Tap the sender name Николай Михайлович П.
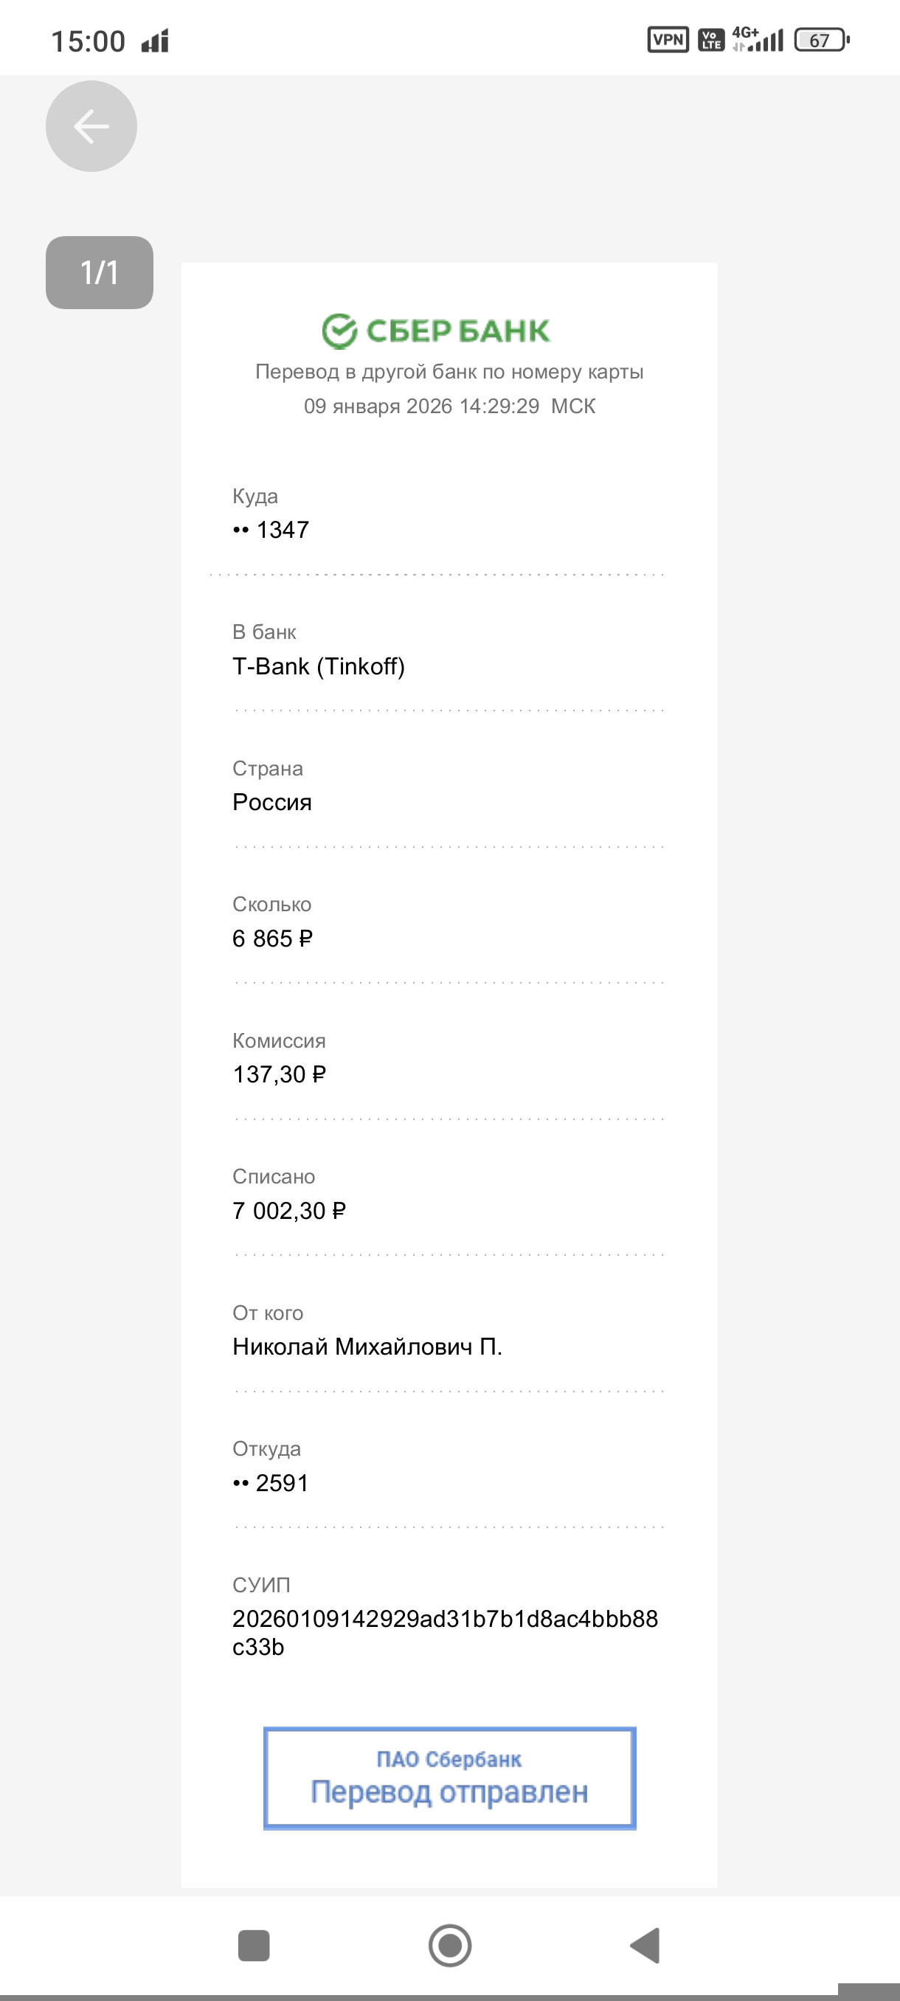 coord(367,1346)
